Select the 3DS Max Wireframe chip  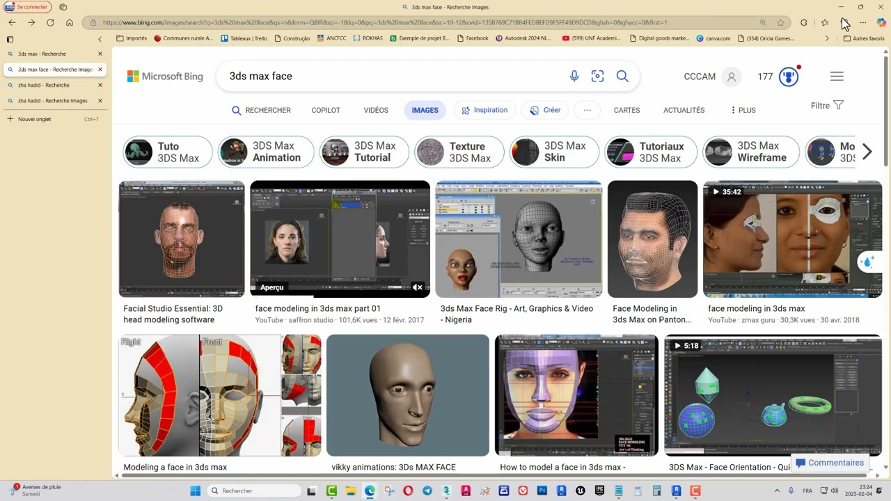[x=751, y=152]
